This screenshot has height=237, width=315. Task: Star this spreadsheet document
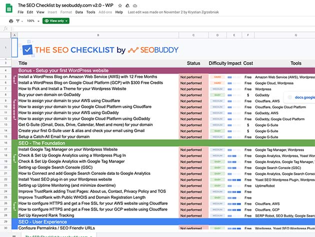point(120,6)
